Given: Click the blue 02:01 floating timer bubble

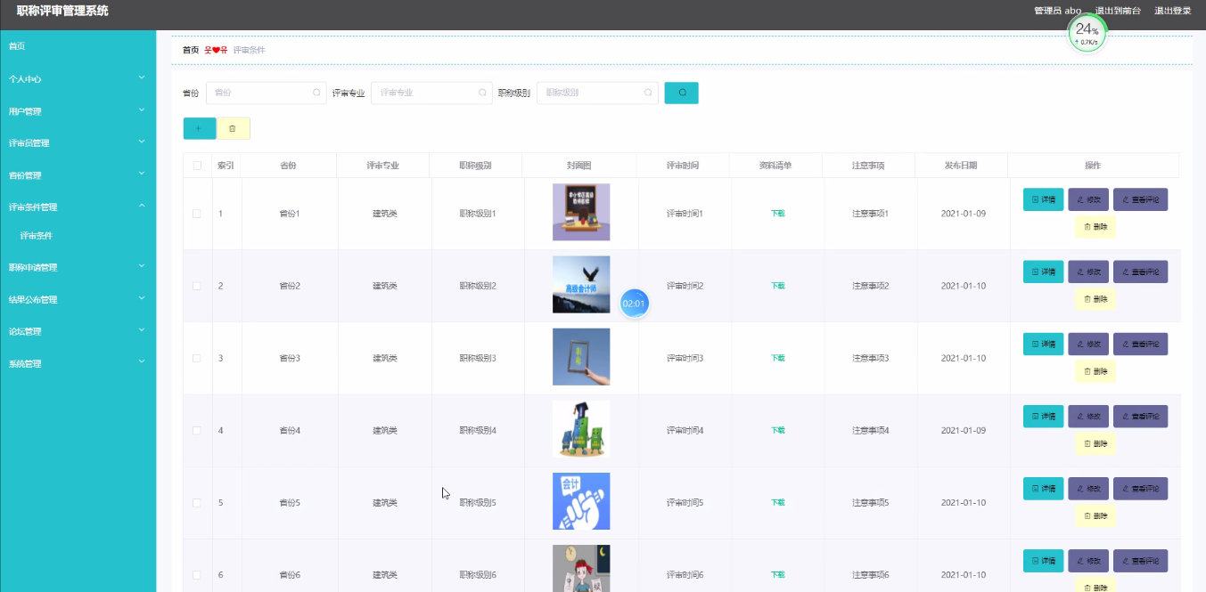Looking at the screenshot, I should 634,304.
